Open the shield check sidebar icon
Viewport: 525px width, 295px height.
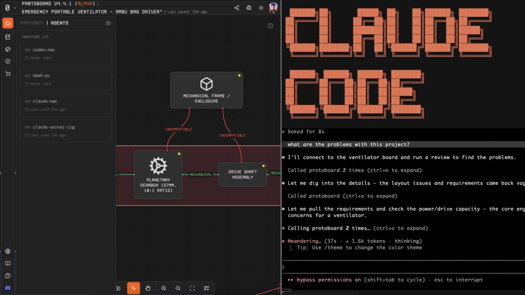8,61
